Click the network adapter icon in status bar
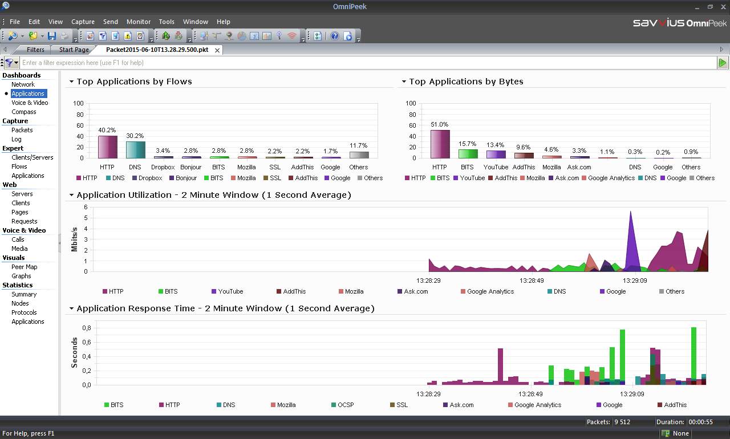The height and width of the screenshot is (439, 730). [x=666, y=433]
